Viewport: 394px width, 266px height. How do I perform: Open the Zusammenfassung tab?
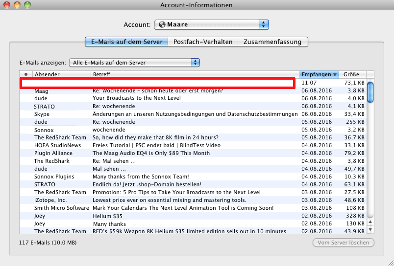(x=272, y=42)
